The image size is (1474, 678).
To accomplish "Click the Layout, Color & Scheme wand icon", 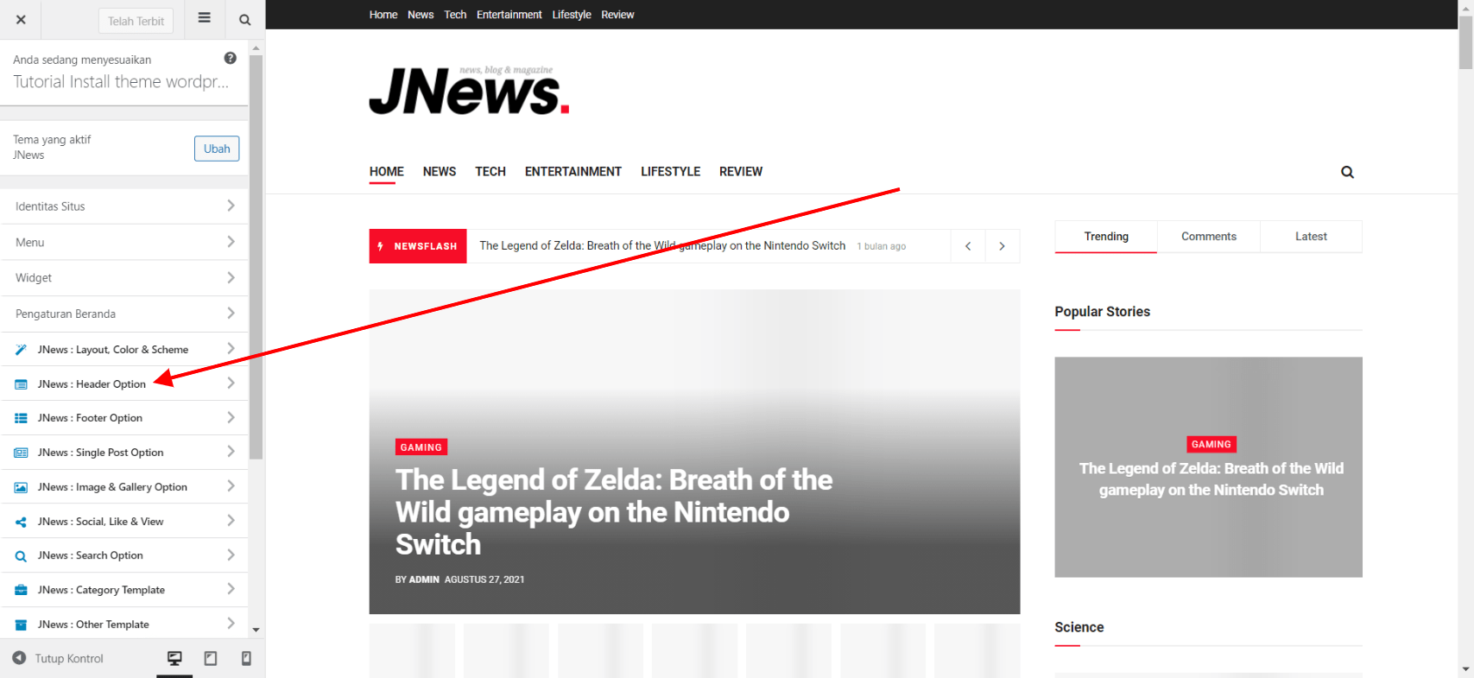I will 21,350.
